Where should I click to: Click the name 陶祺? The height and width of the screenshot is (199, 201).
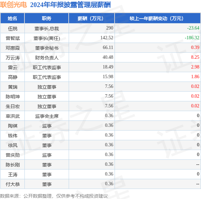13,126
